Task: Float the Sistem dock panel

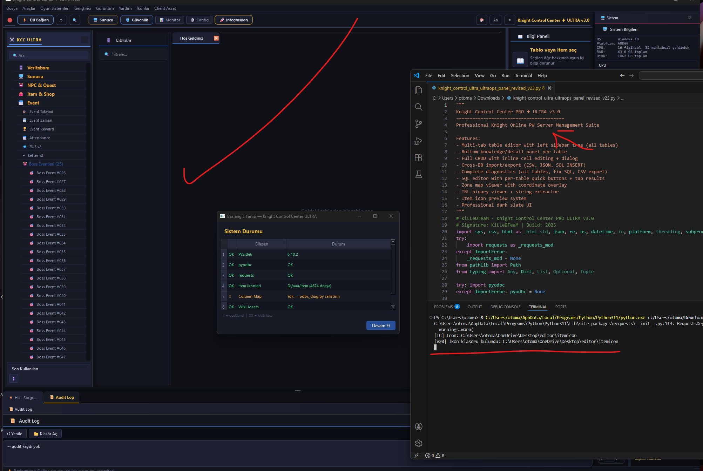Action: [x=689, y=18]
